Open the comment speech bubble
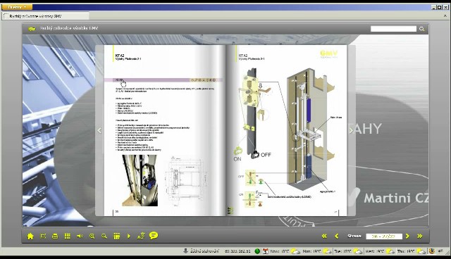451x259 pixels. (154, 236)
